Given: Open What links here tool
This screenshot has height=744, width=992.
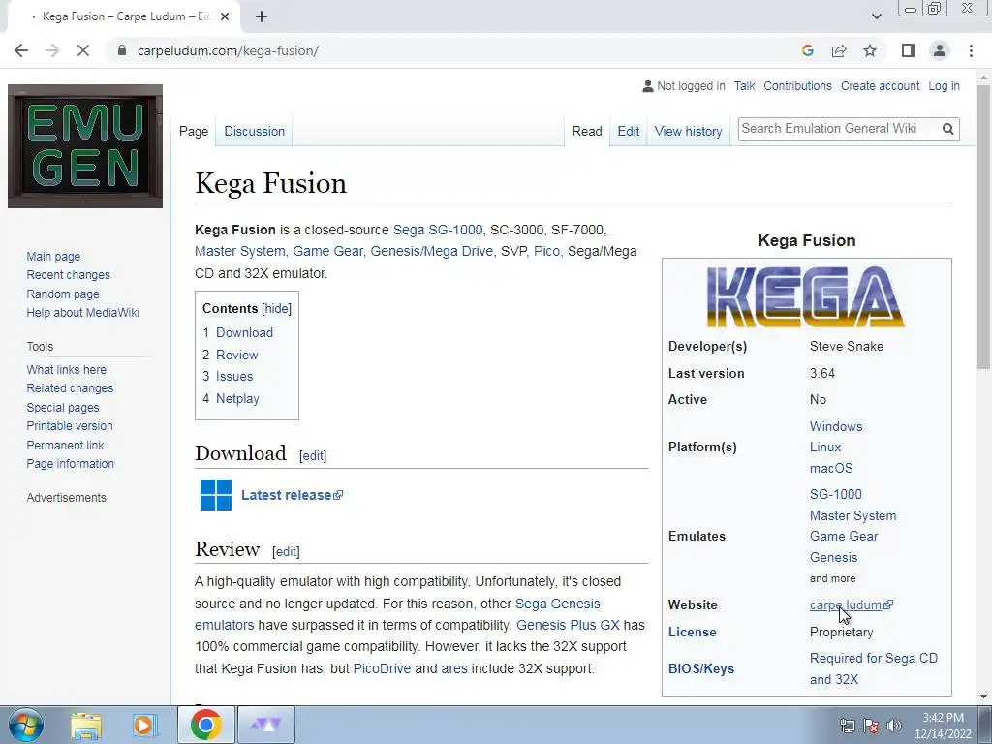Looking at the screenshot, I should [67, 369].
